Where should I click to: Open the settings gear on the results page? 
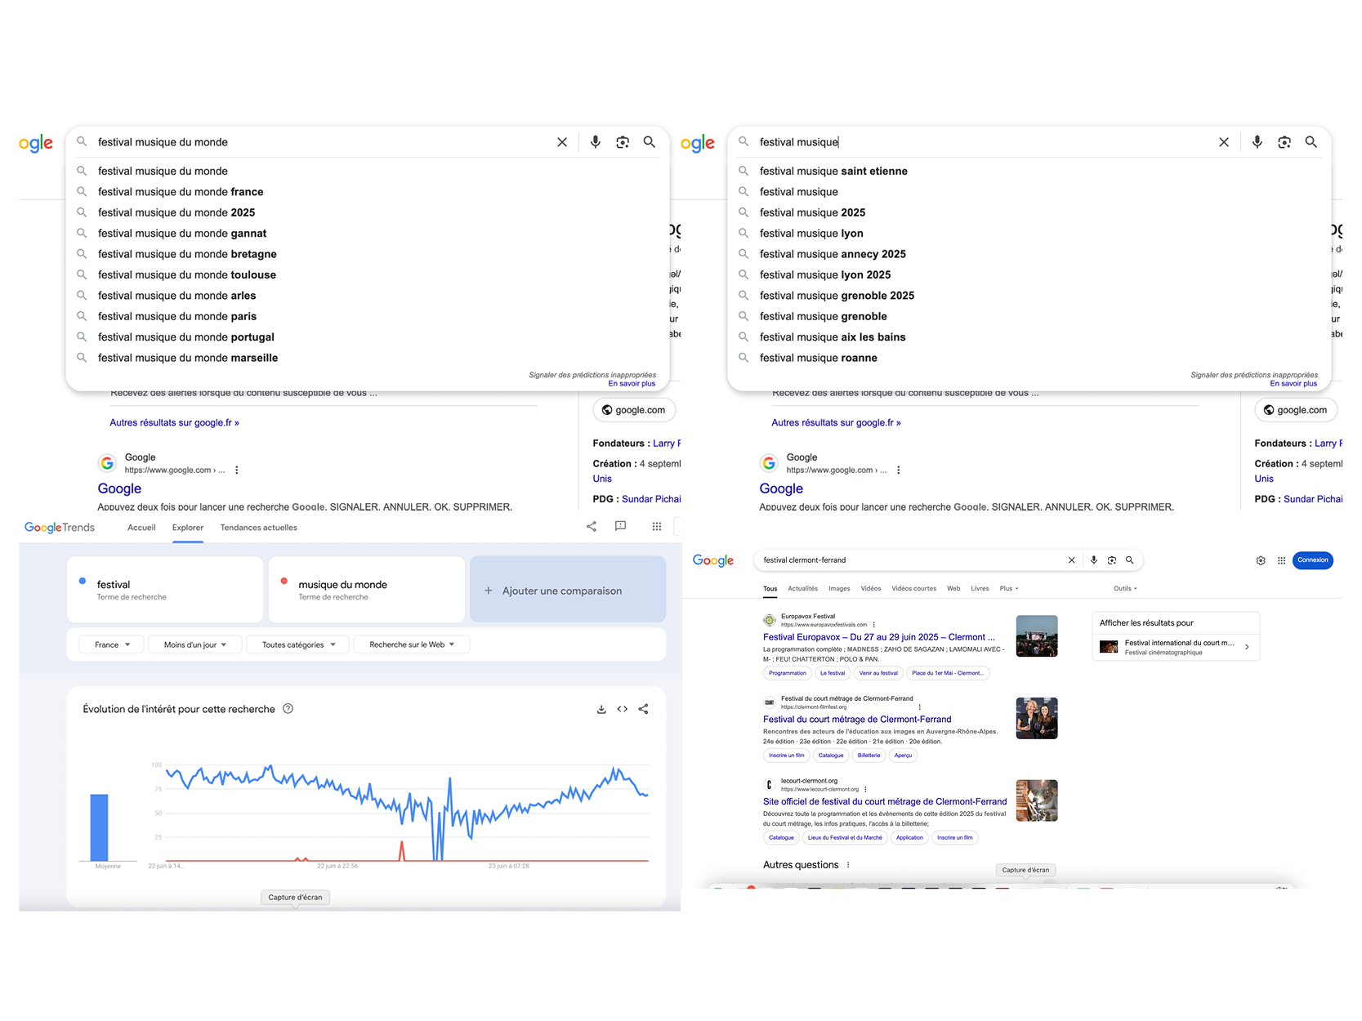1261,560
